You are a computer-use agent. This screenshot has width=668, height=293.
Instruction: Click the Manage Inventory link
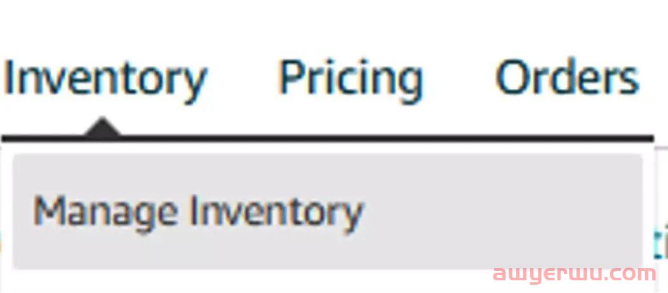pyautogui.click(x=197, y=211)
